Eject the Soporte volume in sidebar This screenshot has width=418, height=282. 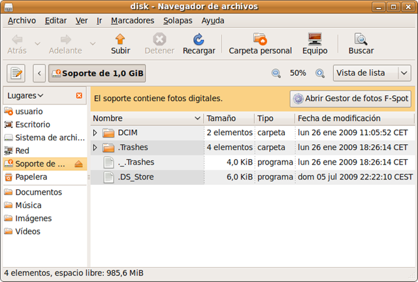pyautogui.click(x=78, y=164)
